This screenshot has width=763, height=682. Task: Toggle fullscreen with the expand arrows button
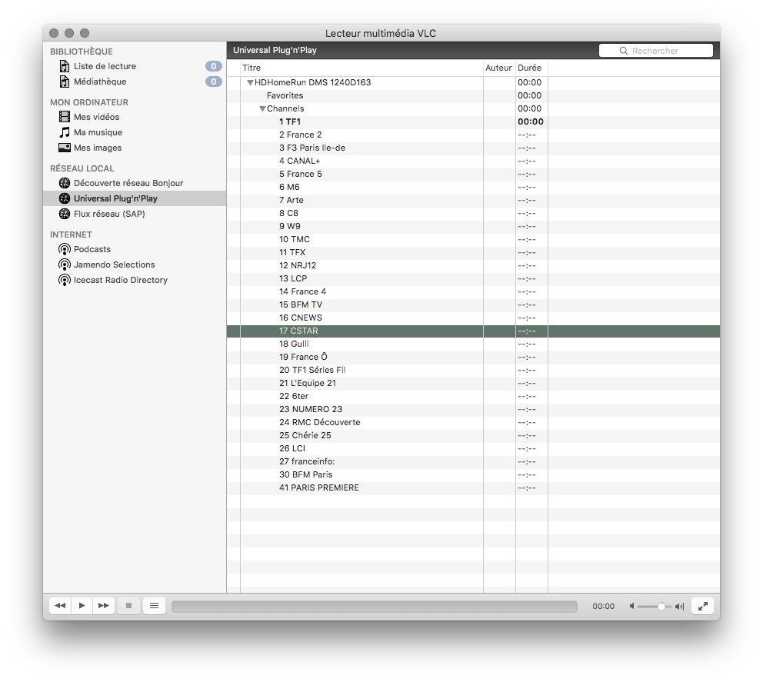(x=703, y=606)
